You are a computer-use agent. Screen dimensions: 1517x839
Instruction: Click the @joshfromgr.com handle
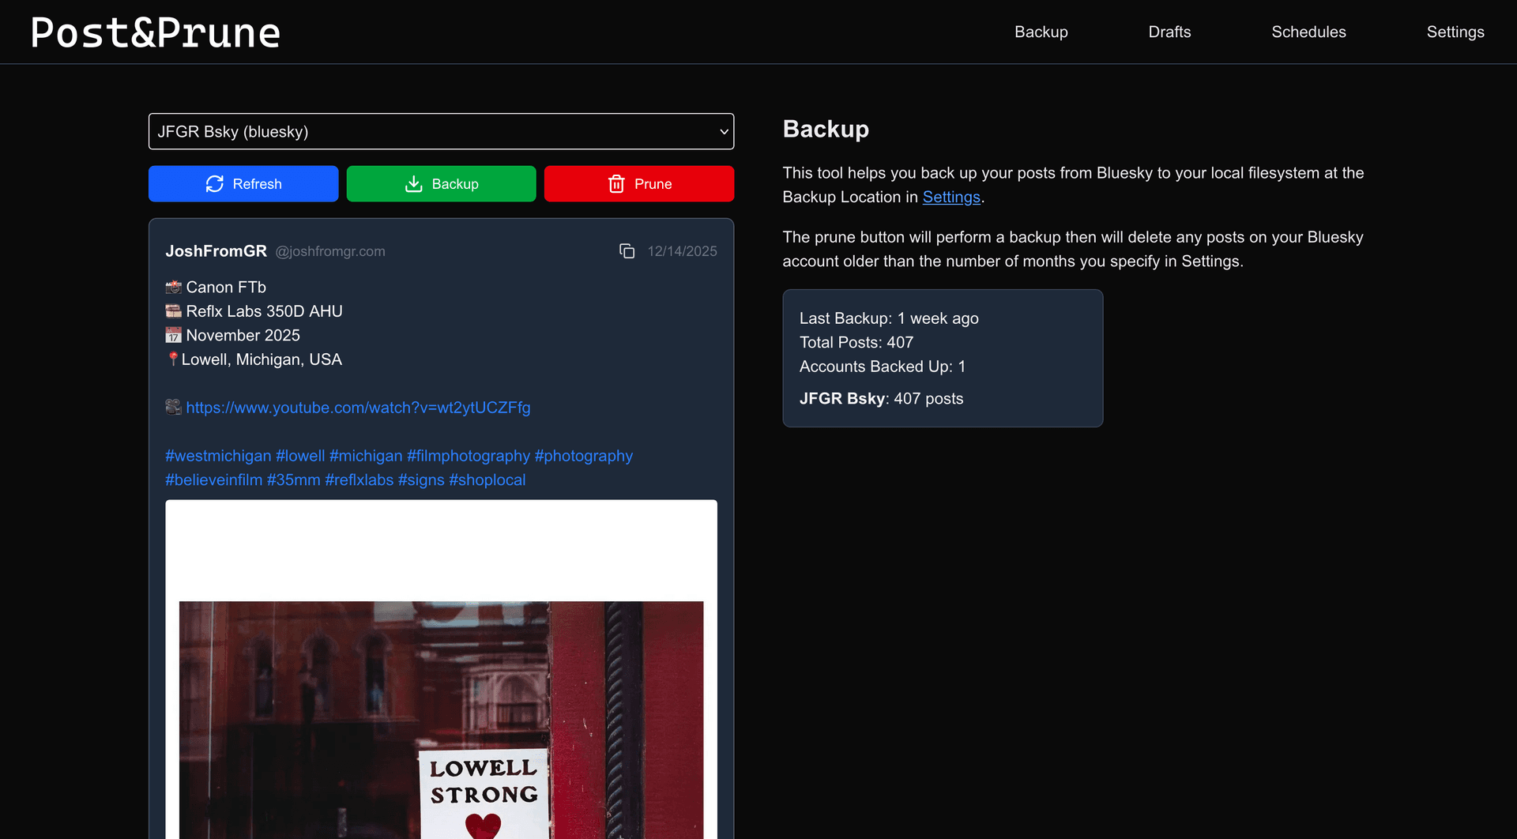[x=330, y=251]
